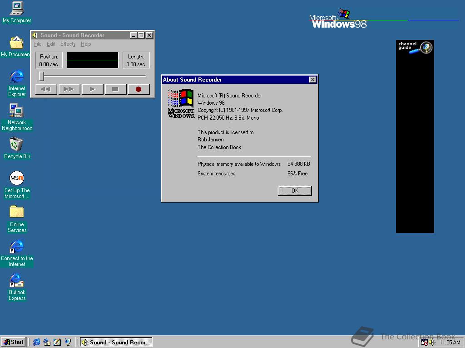The width and height of the screenshot is (465, 348).
Task: Select the Online Services folder icon
Action: 17,219
